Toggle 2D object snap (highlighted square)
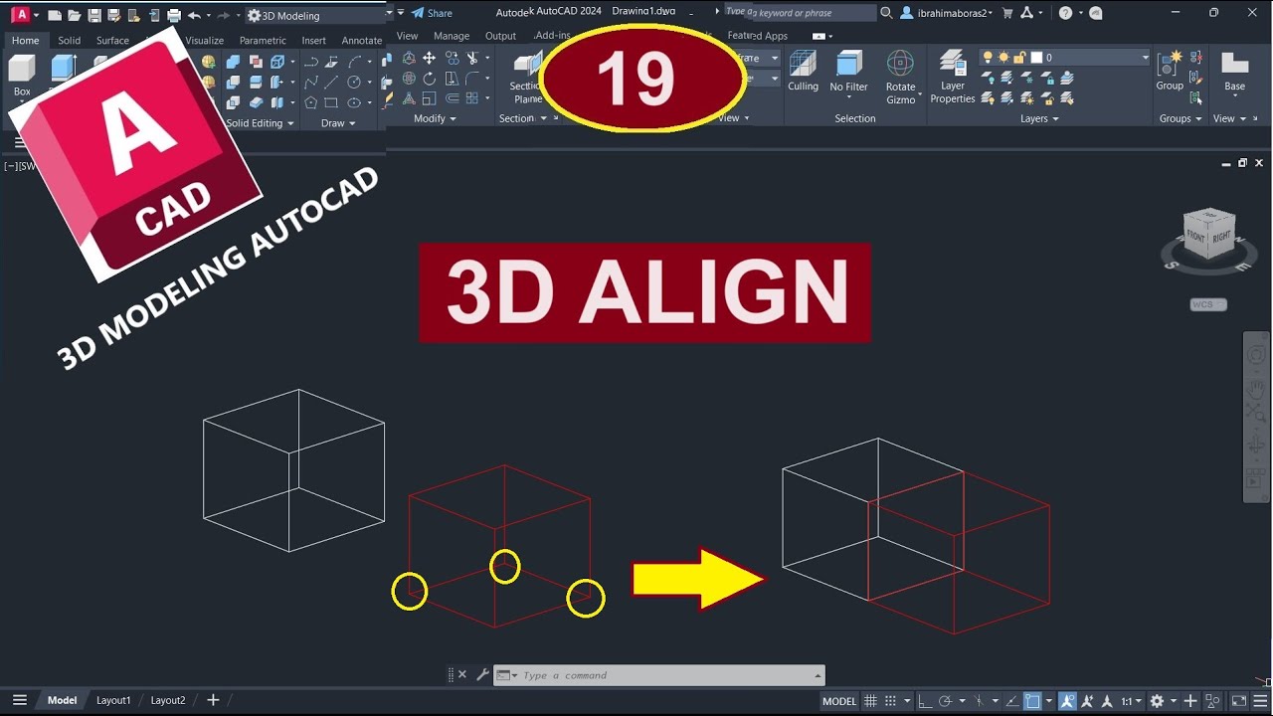 [1032, 701]
